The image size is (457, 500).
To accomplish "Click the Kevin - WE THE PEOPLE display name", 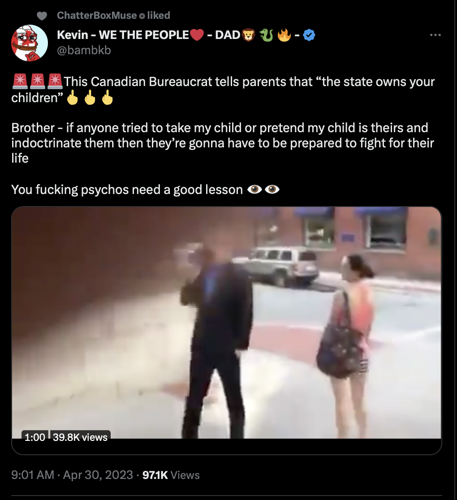I will (123, 35).
